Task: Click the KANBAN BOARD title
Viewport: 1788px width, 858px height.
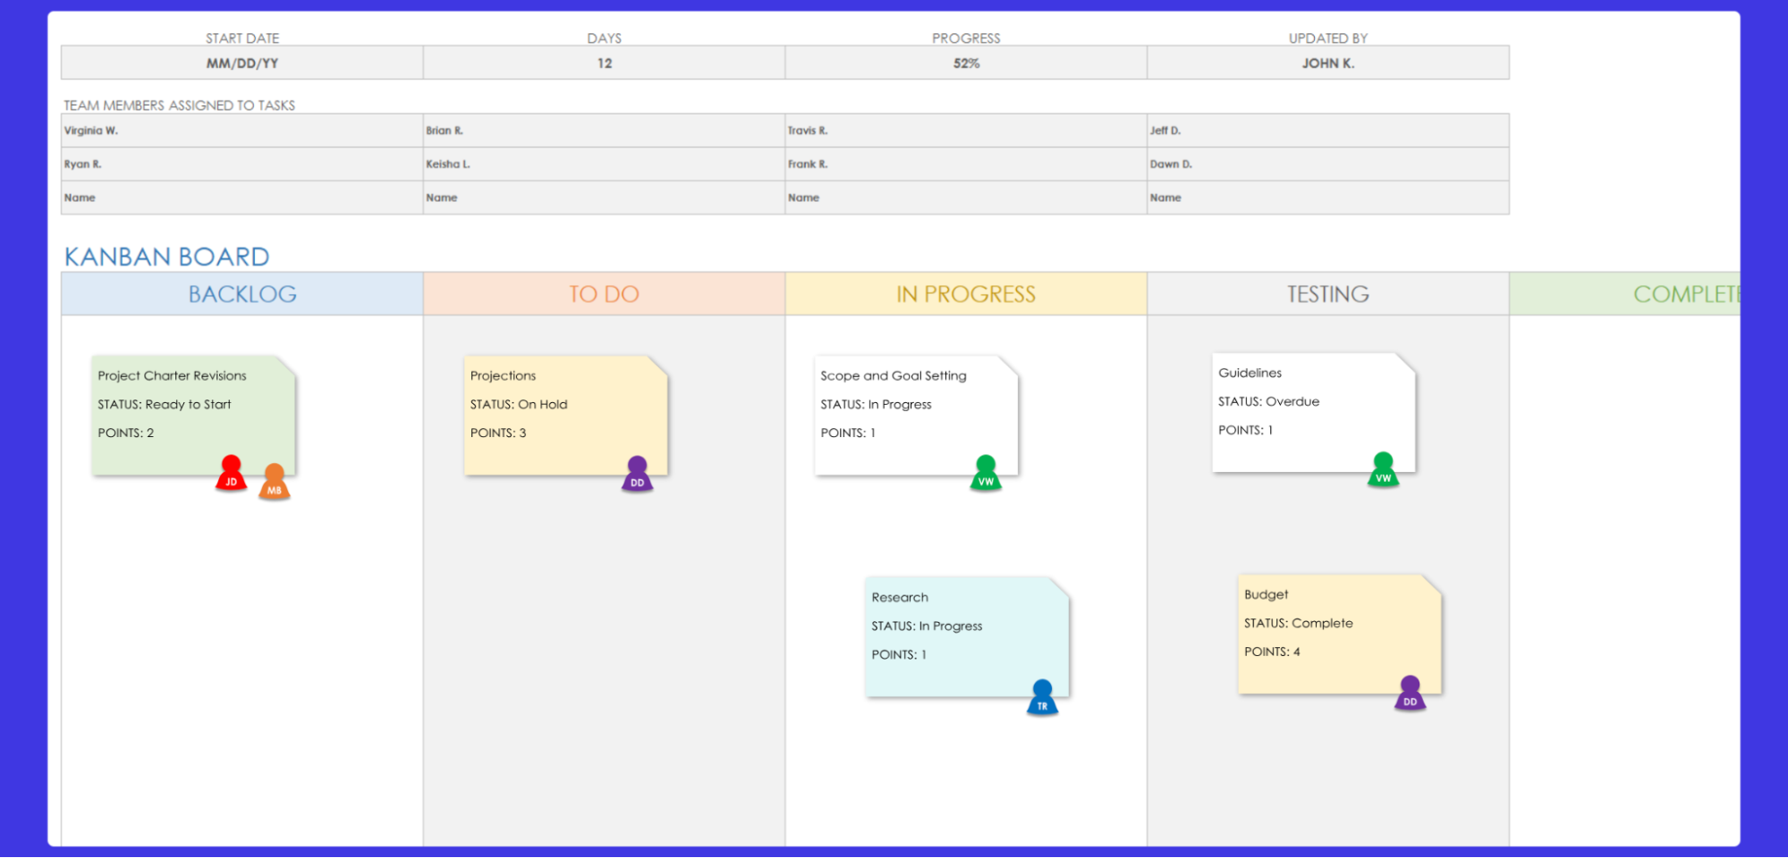Action: 167,257
